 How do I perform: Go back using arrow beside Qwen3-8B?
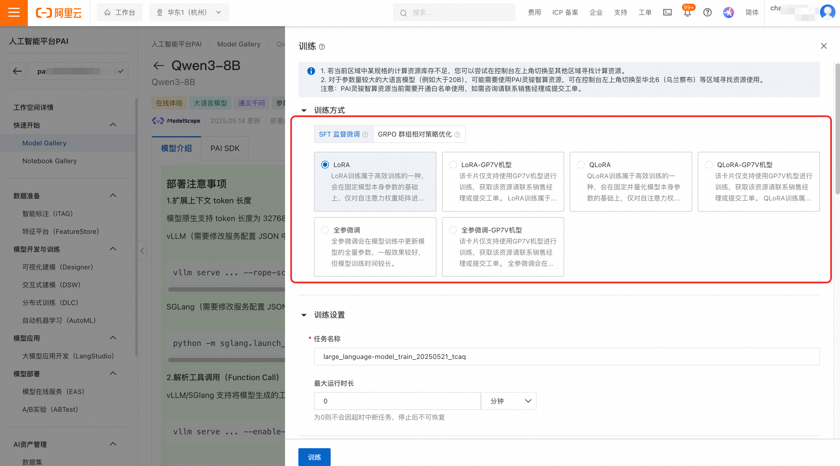(158, 65)
